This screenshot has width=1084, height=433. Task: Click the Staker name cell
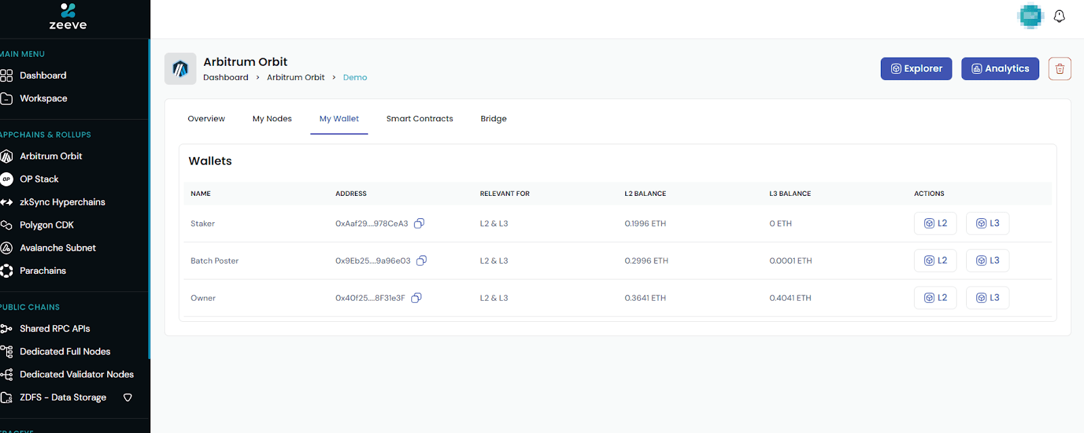203,224
